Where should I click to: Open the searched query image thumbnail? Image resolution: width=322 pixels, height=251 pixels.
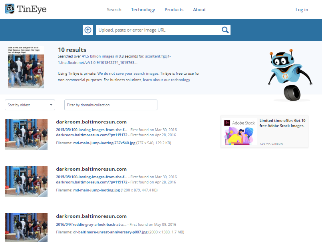[26, 67]
